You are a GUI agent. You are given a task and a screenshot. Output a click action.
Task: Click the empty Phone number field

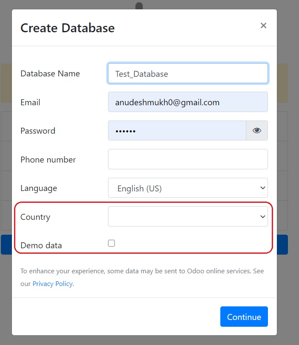pyautogui.click(x=188, y=159)
